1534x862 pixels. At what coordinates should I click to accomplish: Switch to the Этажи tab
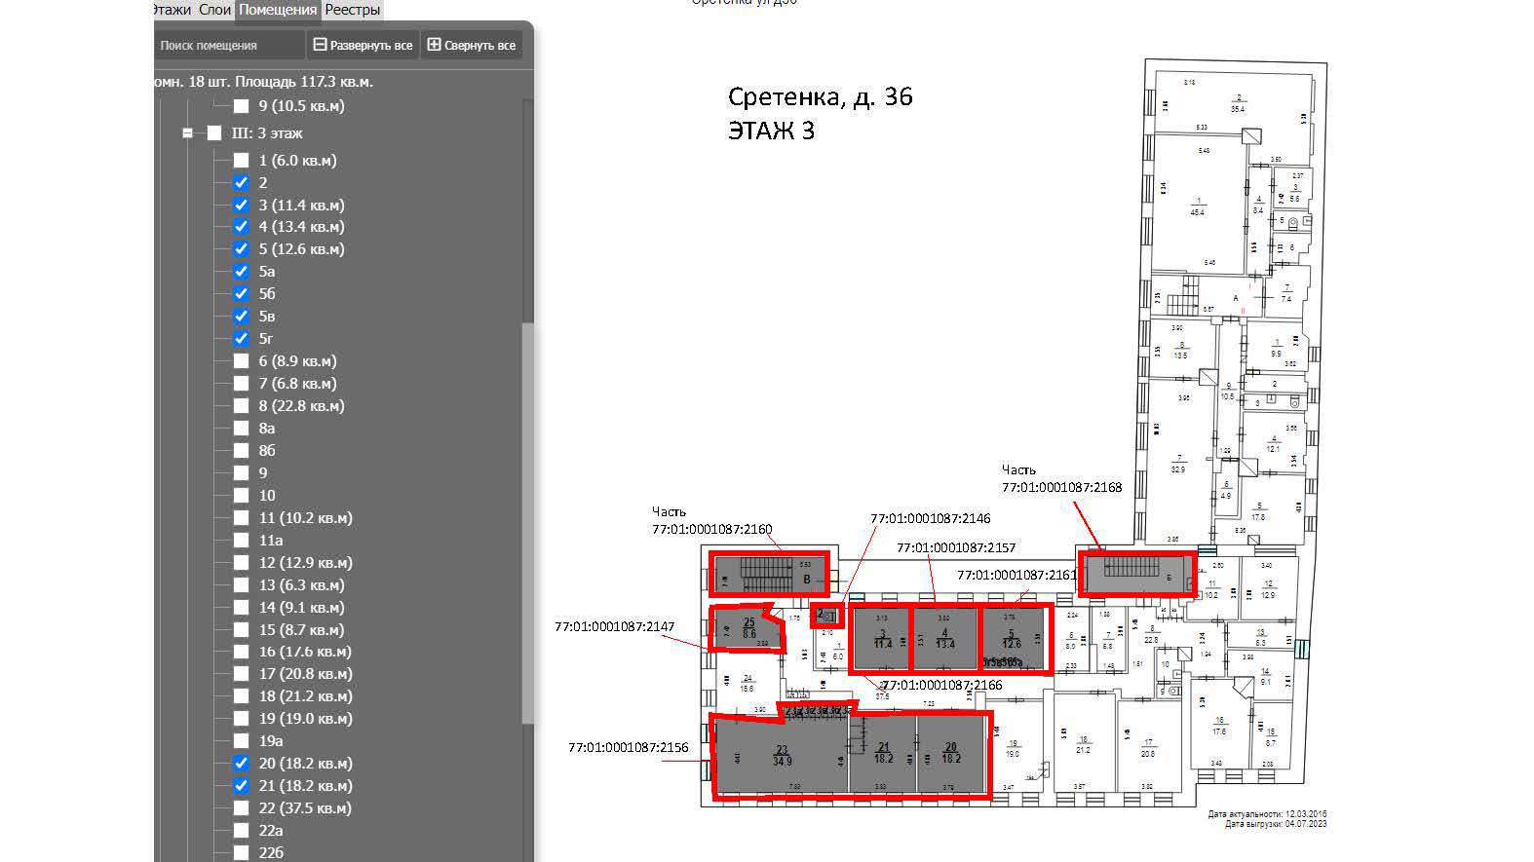click(173, 10)
